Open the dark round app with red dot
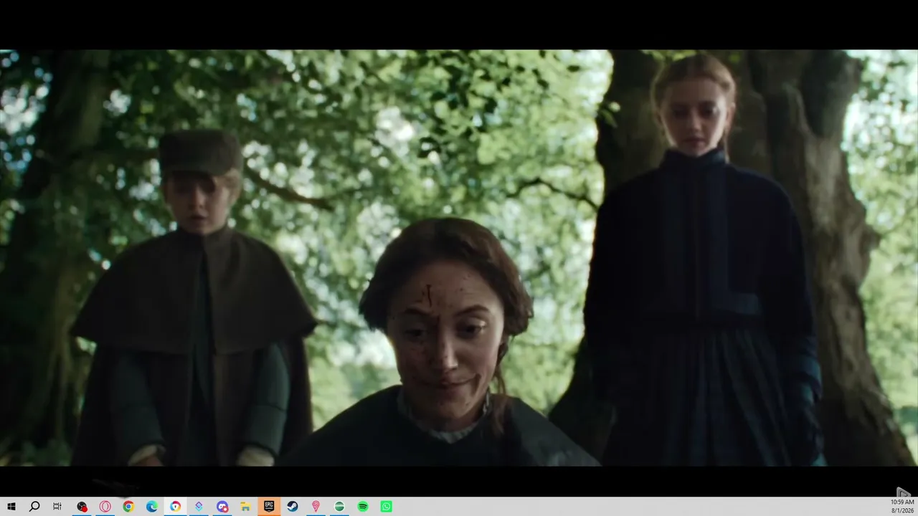The image size is (918, 516). tap(82, 507)
